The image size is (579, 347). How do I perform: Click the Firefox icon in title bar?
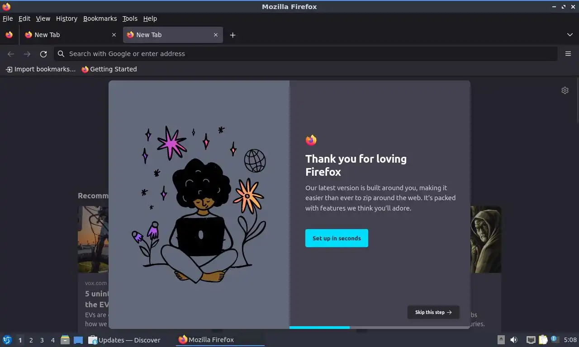6,7
